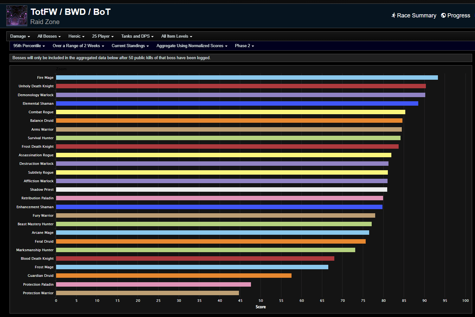Expand the All Bosses dropdown
The height and width of the screenshot is (317, 475).
(x=49, y=36)
